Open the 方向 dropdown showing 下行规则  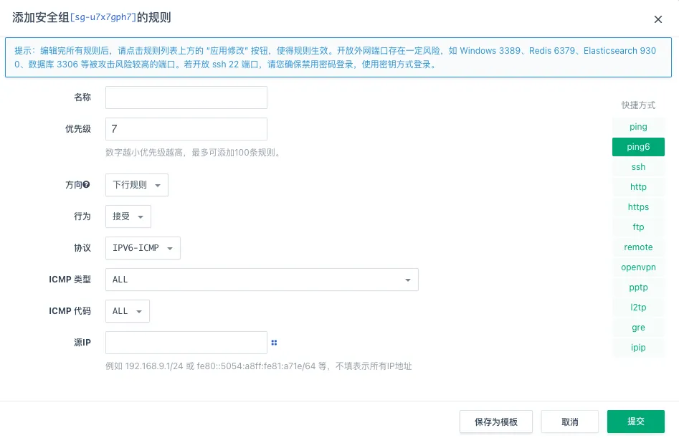tap(136, 185)
